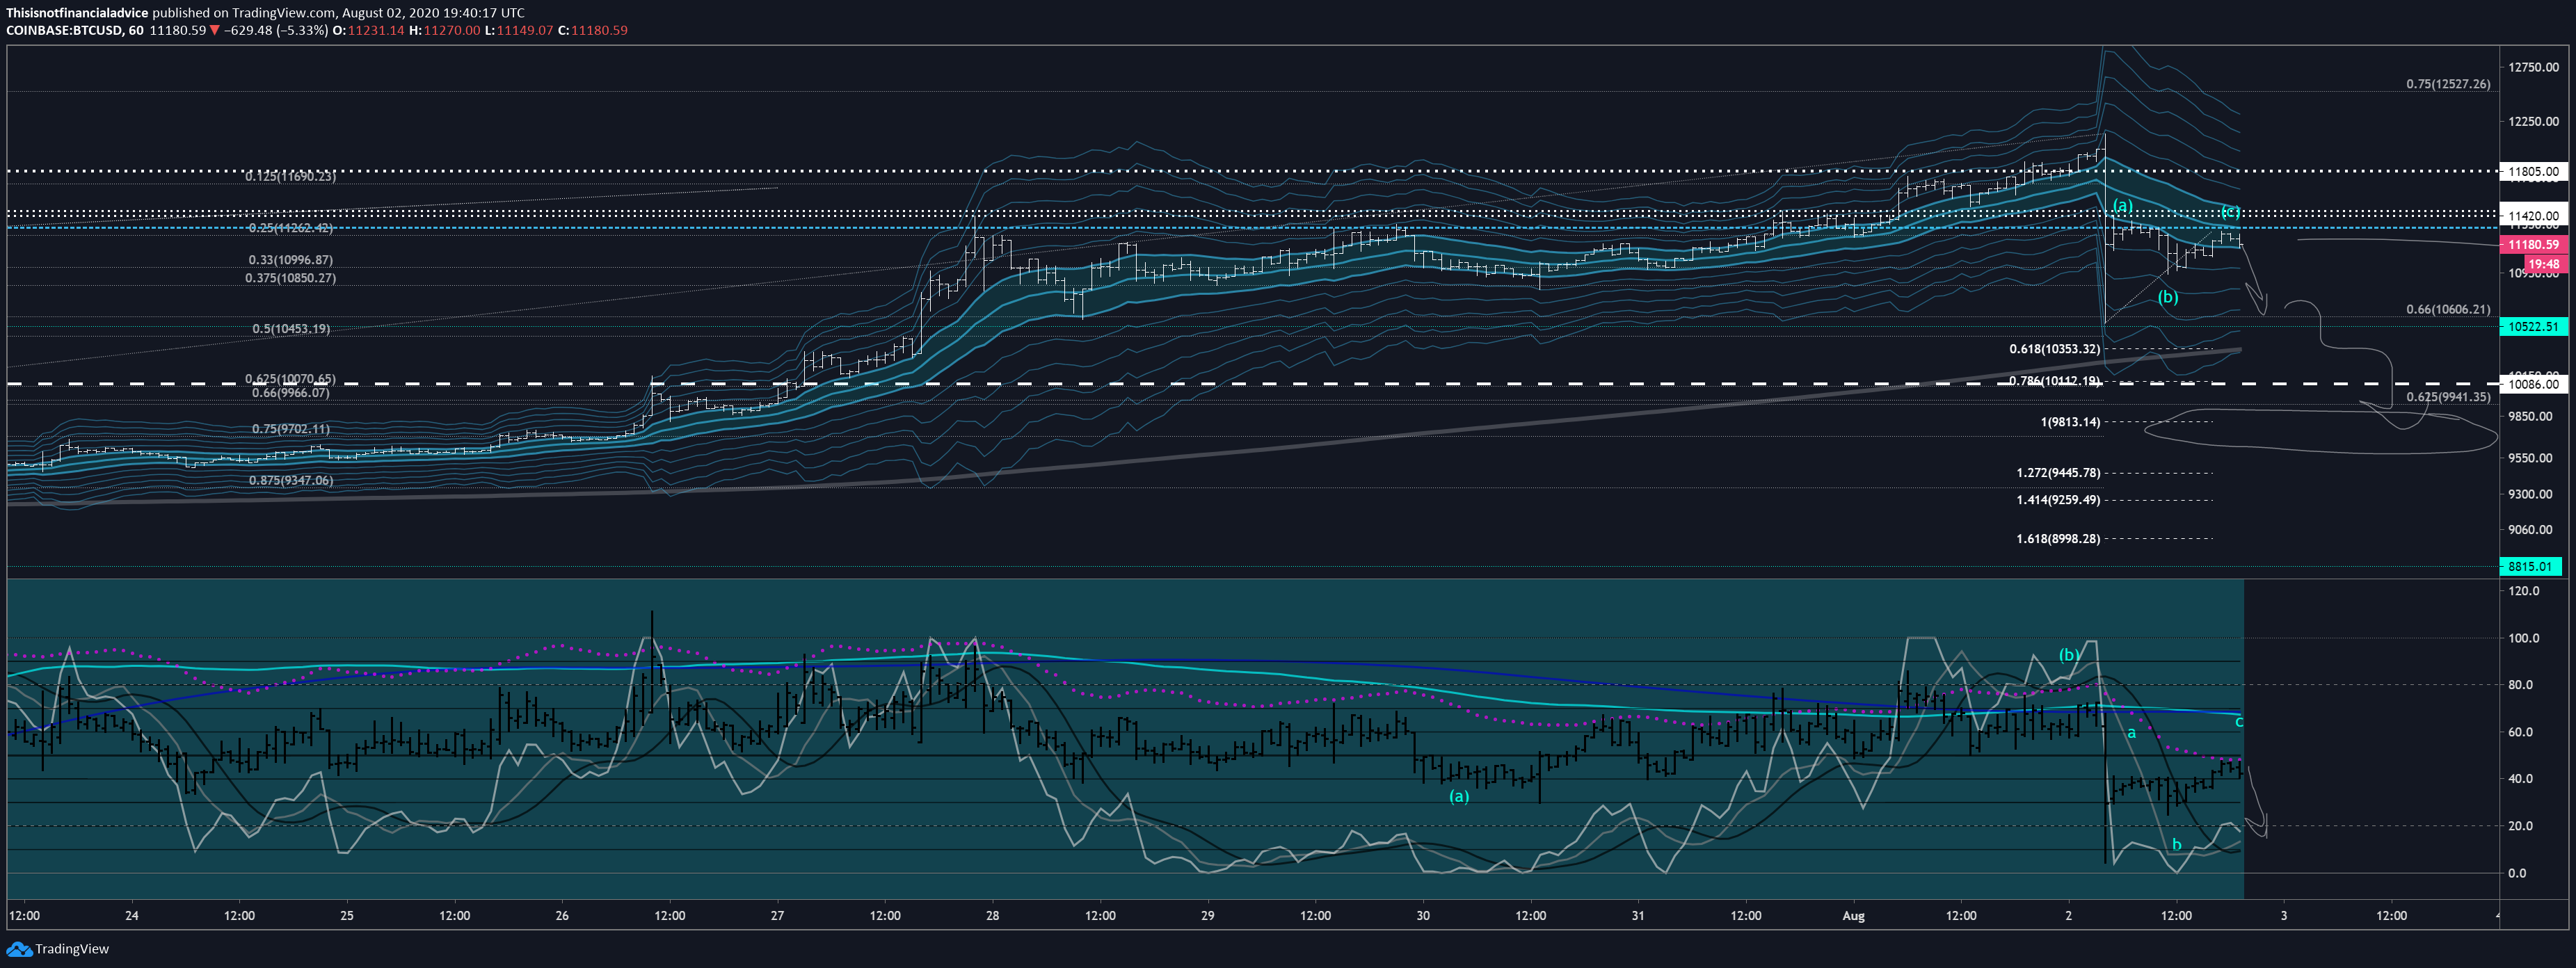Click the high value 11270.00
The width and height of the screenshot is (2576, 968).
point(451,30)
